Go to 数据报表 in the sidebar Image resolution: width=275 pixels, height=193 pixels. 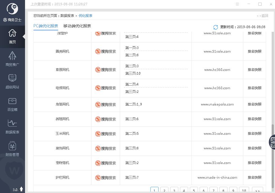(12, 126)
